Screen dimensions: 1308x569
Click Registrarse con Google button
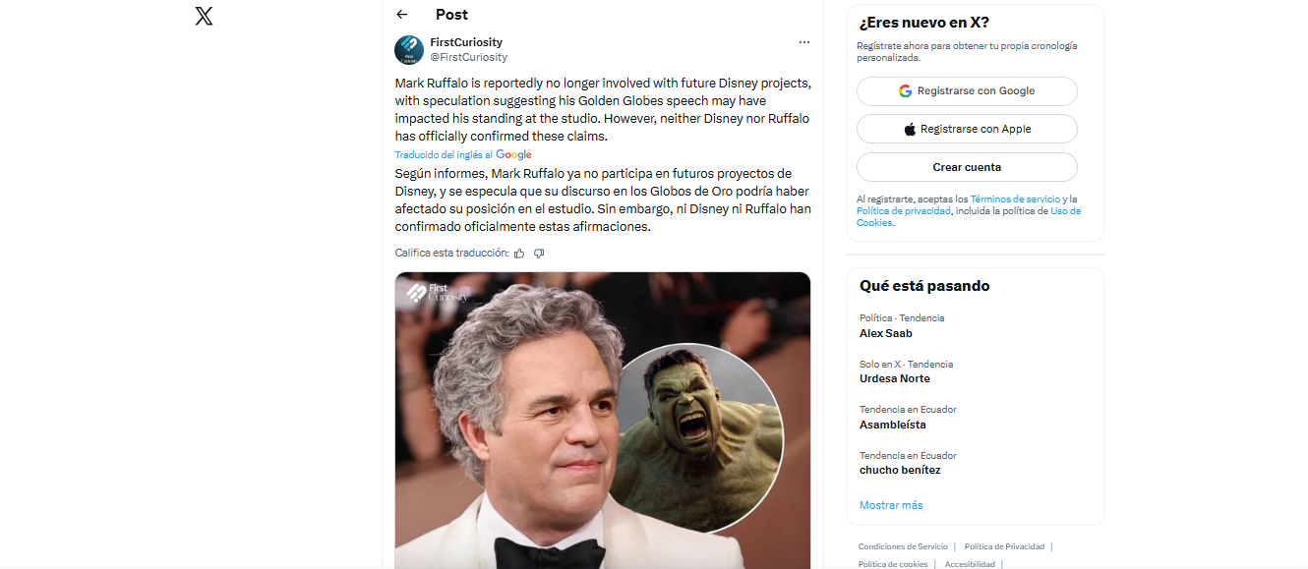[x=967, y=91]
